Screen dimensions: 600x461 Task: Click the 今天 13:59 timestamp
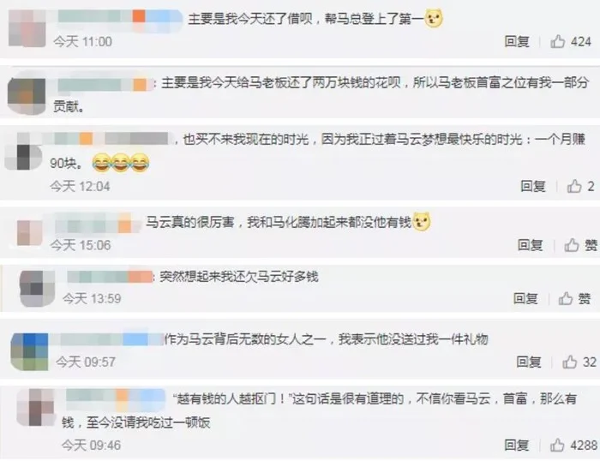pyautogui.click(x=92, y=298)
